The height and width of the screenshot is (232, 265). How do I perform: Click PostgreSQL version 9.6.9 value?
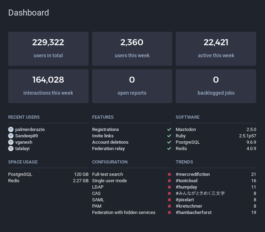pyautogui.click(x=251, y=142)
